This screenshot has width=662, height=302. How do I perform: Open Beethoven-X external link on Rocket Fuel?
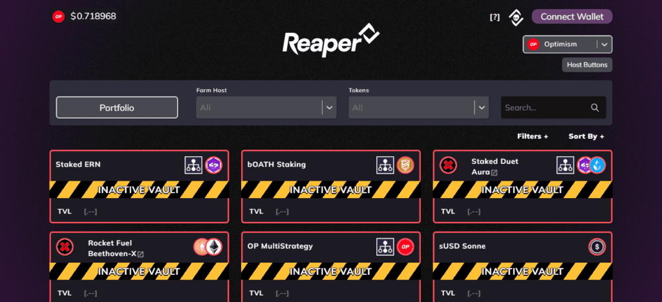140,254
